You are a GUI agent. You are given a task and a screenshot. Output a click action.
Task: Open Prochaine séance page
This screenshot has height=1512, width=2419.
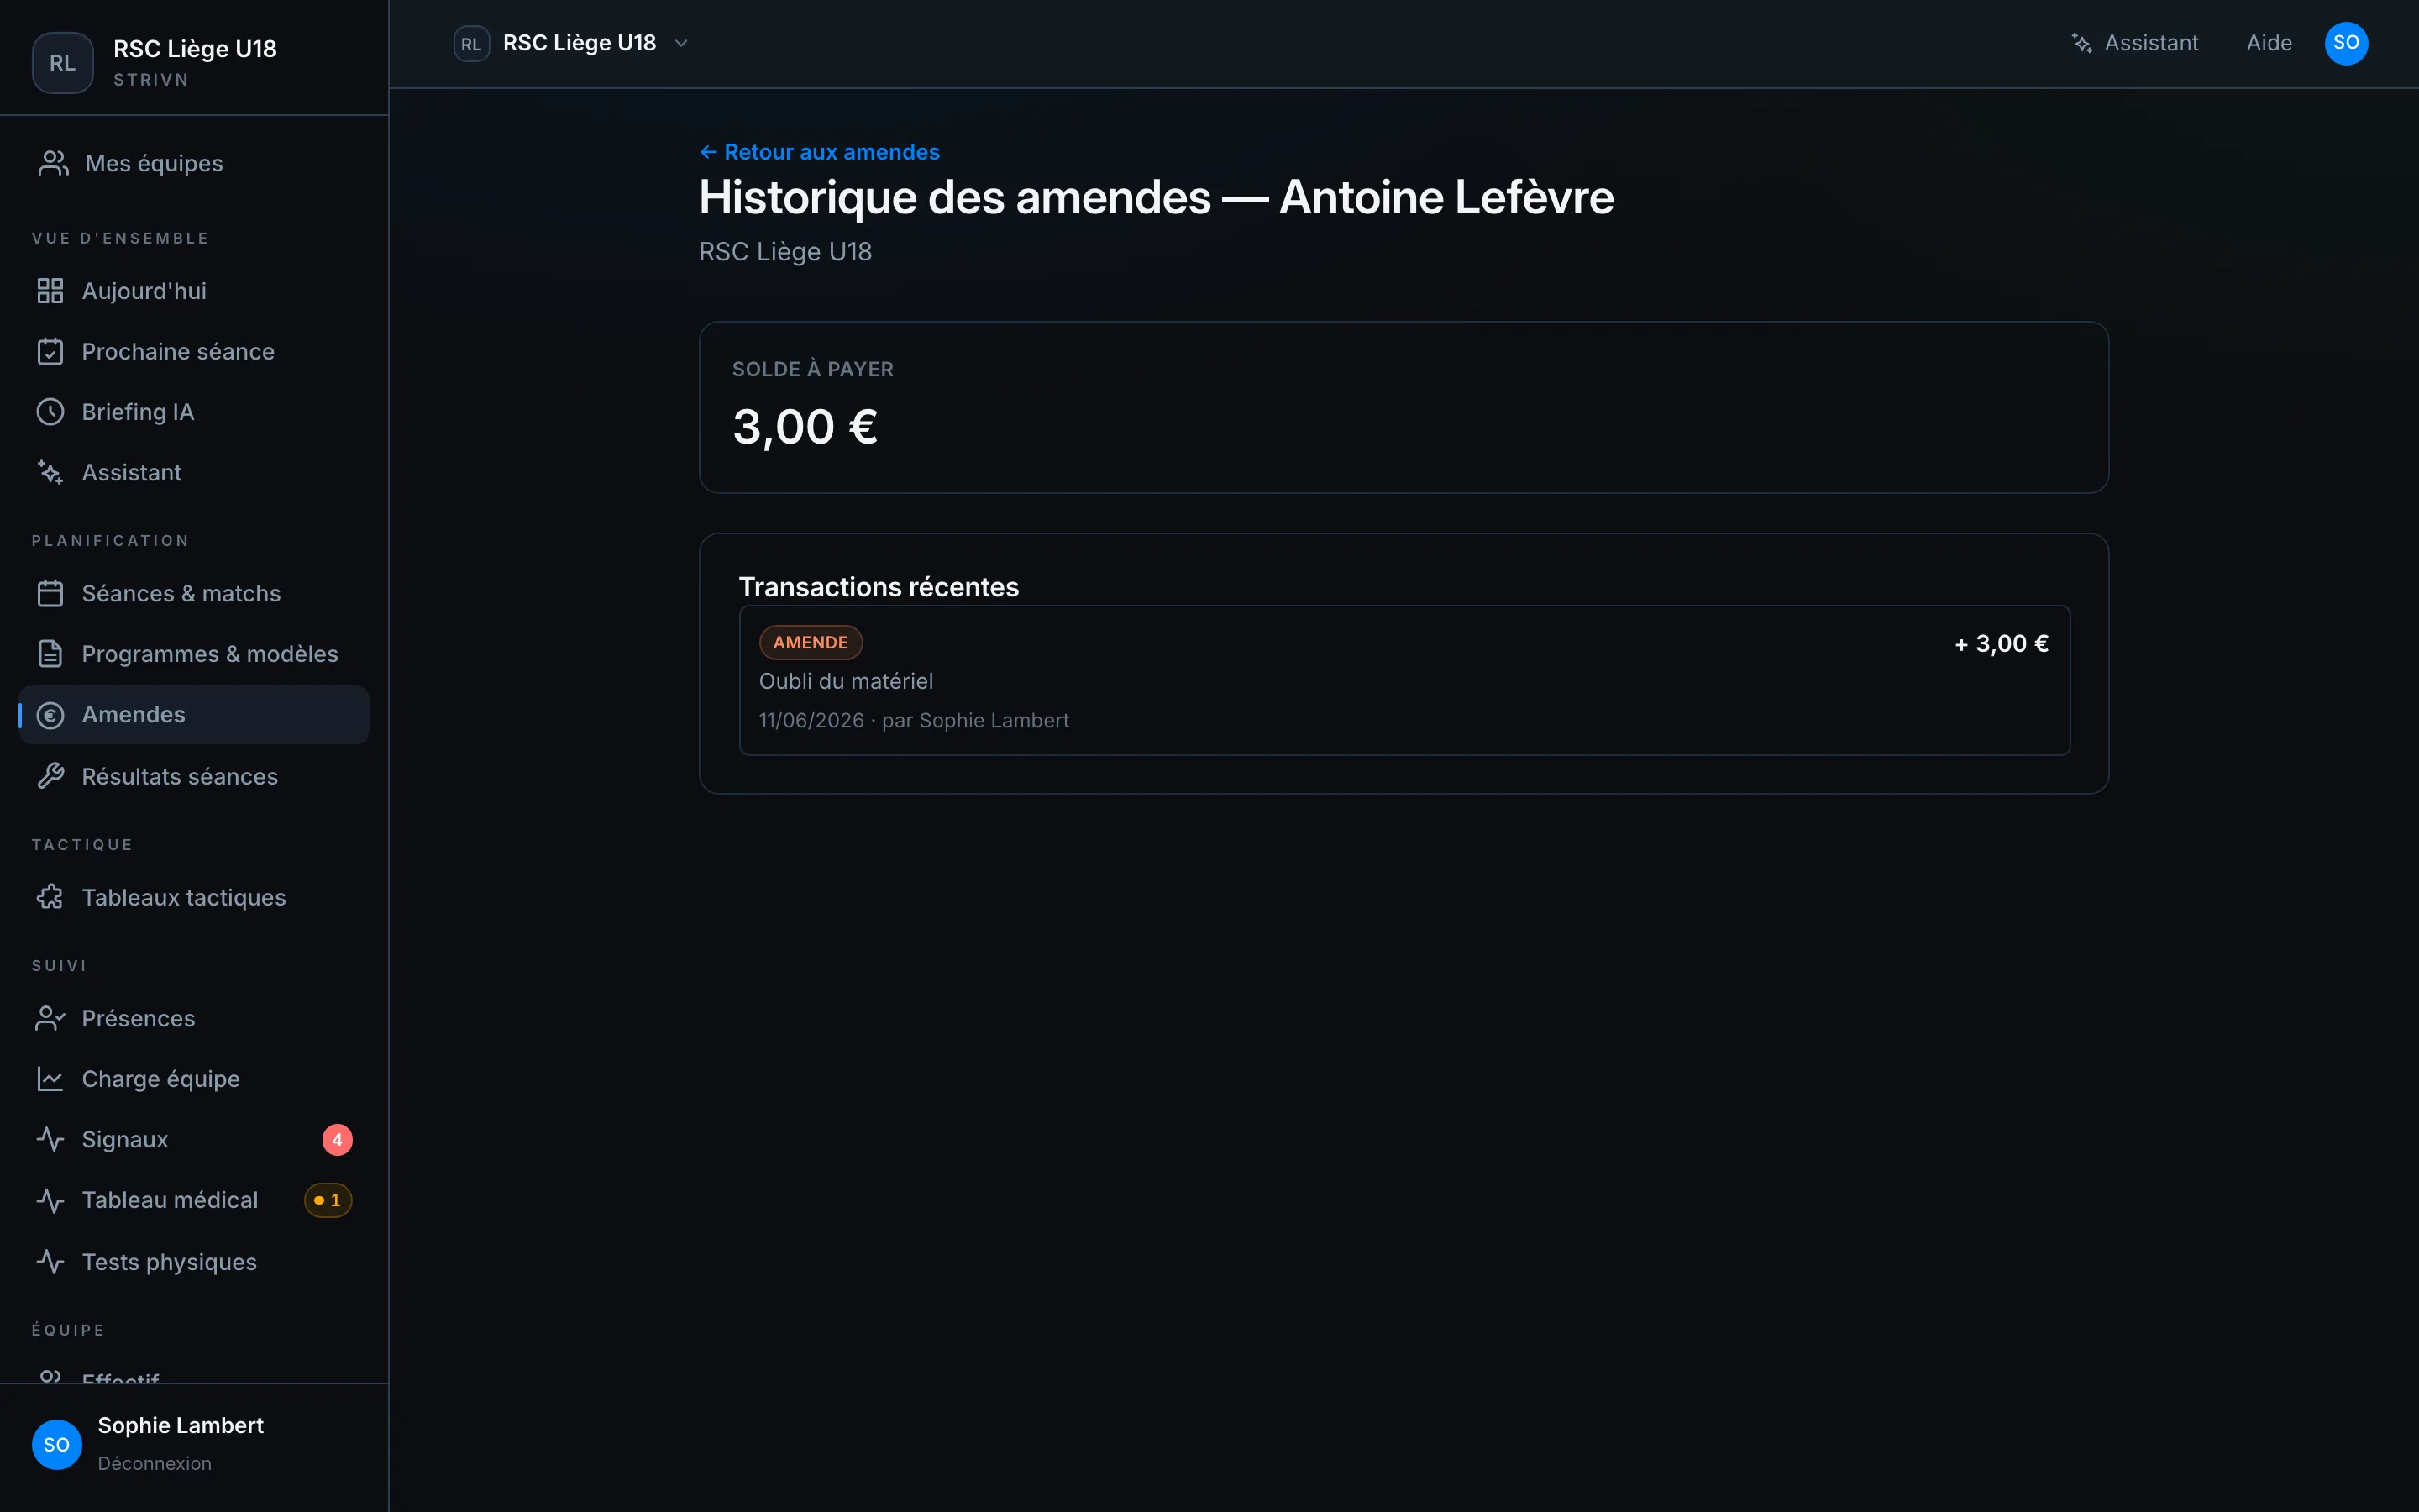(x=194, y=351)
